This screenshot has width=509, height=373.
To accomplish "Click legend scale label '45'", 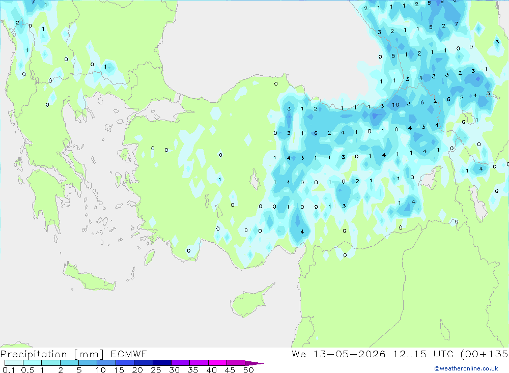I will pos(230,370).
